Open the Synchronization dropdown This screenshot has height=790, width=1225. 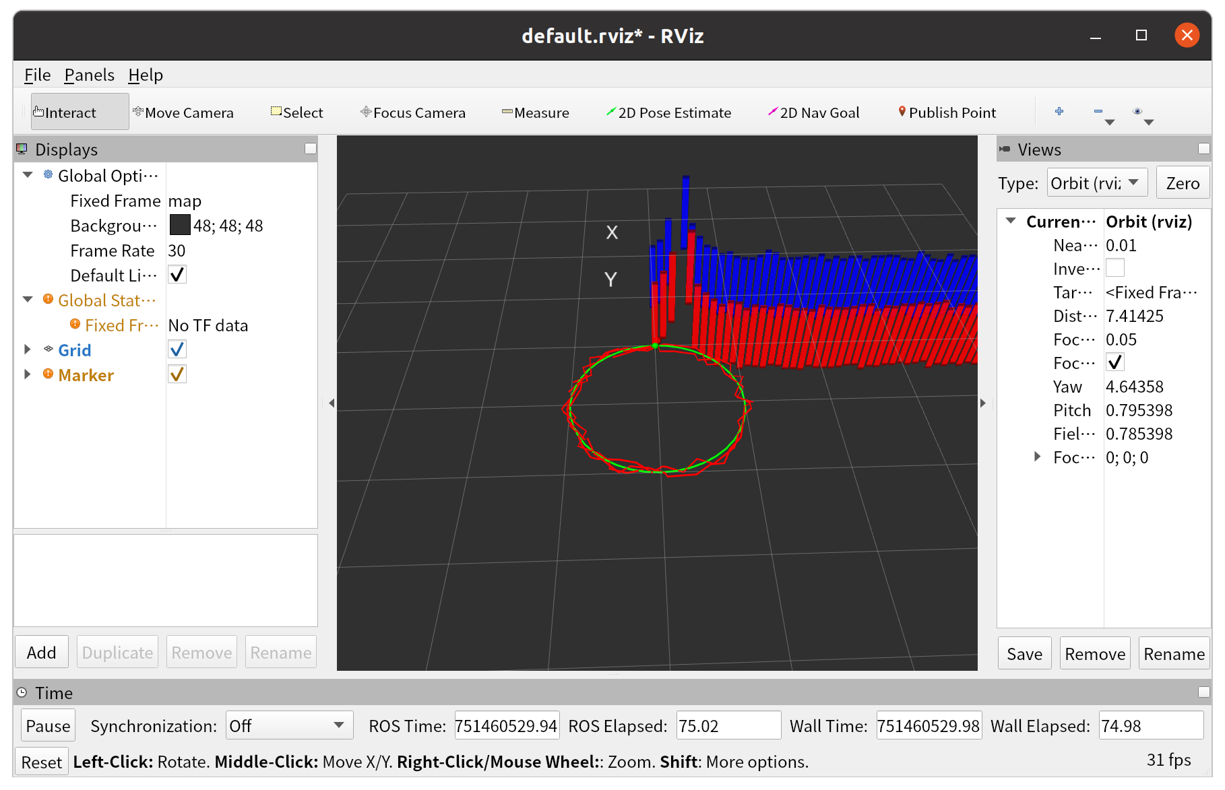pos(289,726)
